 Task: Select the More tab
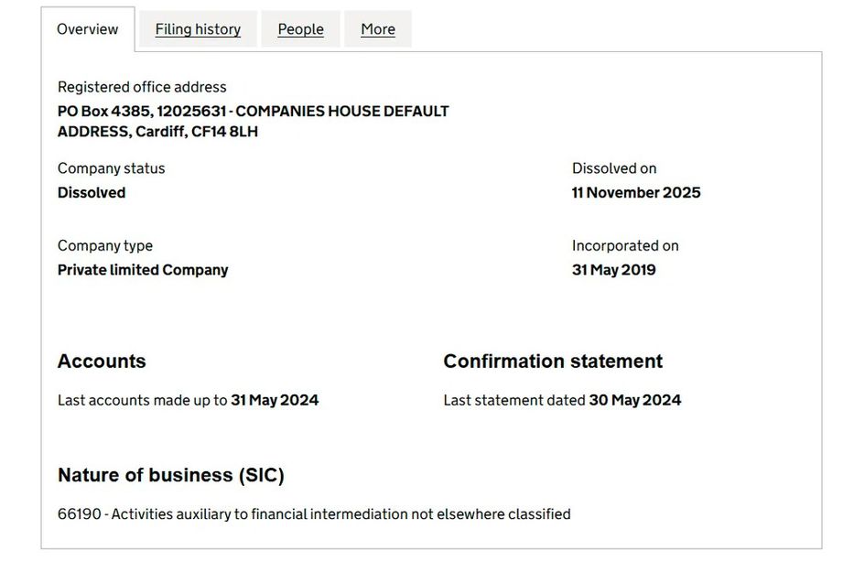coord(378,28)
